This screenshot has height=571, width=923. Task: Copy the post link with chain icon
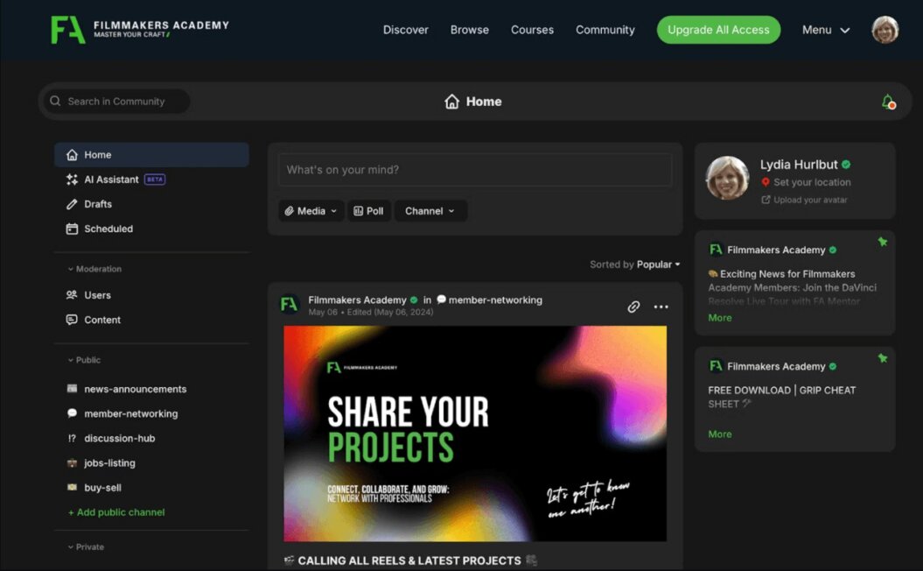coord(633,307)
